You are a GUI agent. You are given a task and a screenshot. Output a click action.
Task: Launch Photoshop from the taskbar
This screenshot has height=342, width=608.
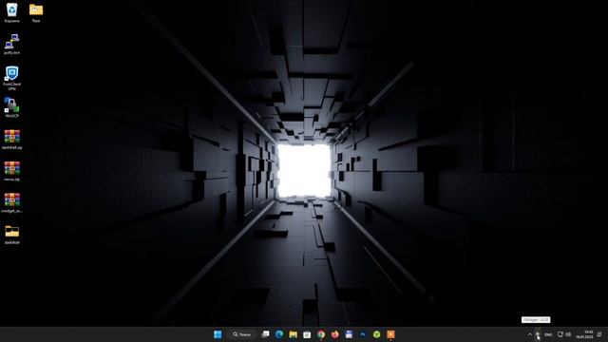pos(363,334)
